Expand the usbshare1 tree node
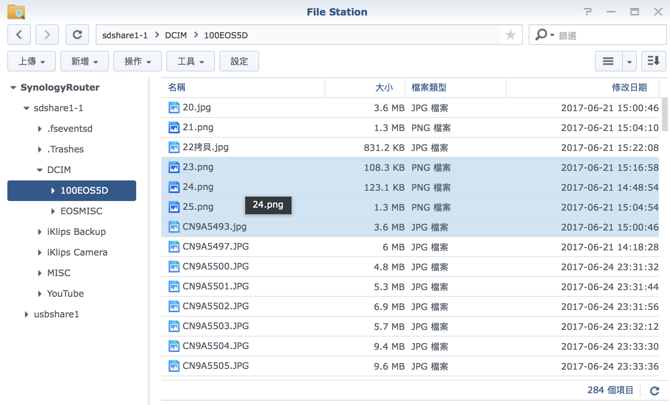670x405 pixels. coord(26,314)
